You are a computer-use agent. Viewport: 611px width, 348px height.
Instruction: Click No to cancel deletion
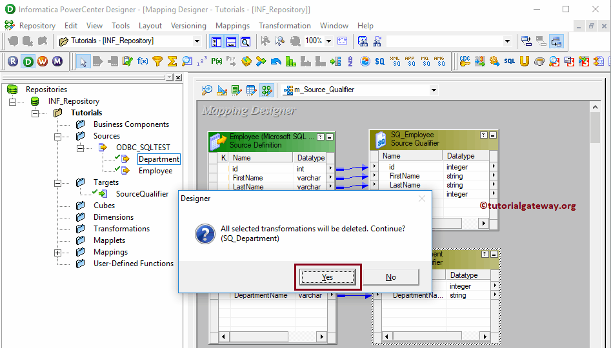[x=390, y=277]
